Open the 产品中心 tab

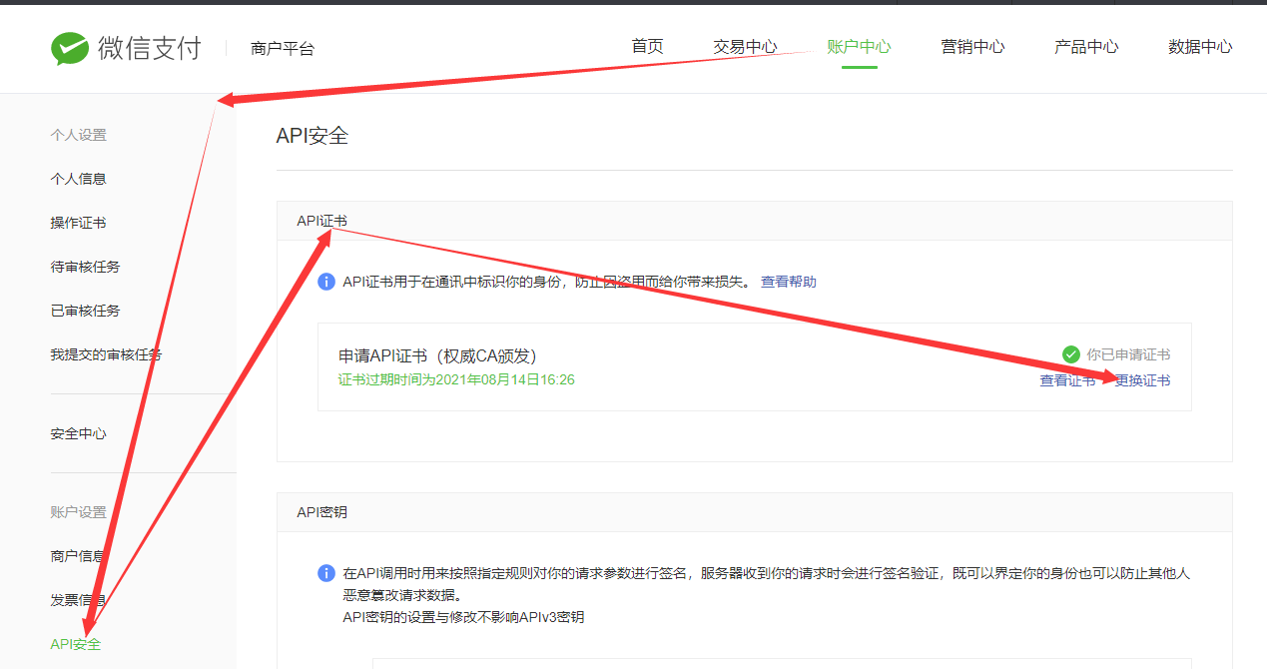pyautogui.click(x=1086, y=47)
